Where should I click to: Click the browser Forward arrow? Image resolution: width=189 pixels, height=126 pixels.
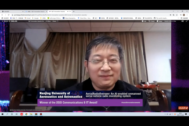[5, 15]
